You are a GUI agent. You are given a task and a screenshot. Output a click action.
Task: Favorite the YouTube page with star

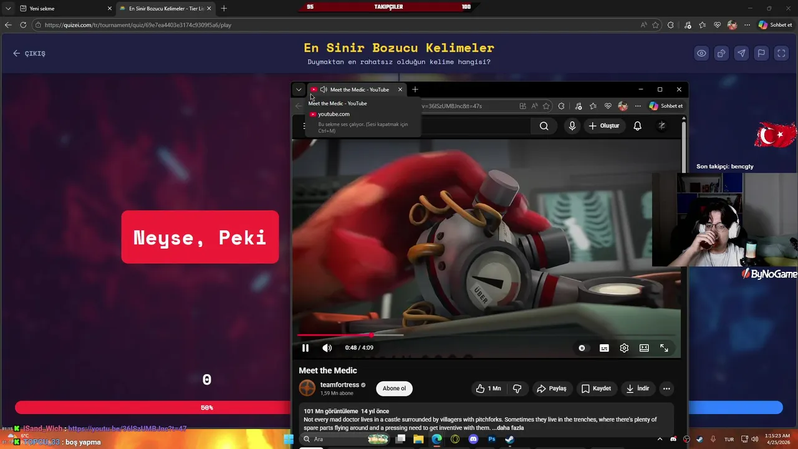click(546, 106)
